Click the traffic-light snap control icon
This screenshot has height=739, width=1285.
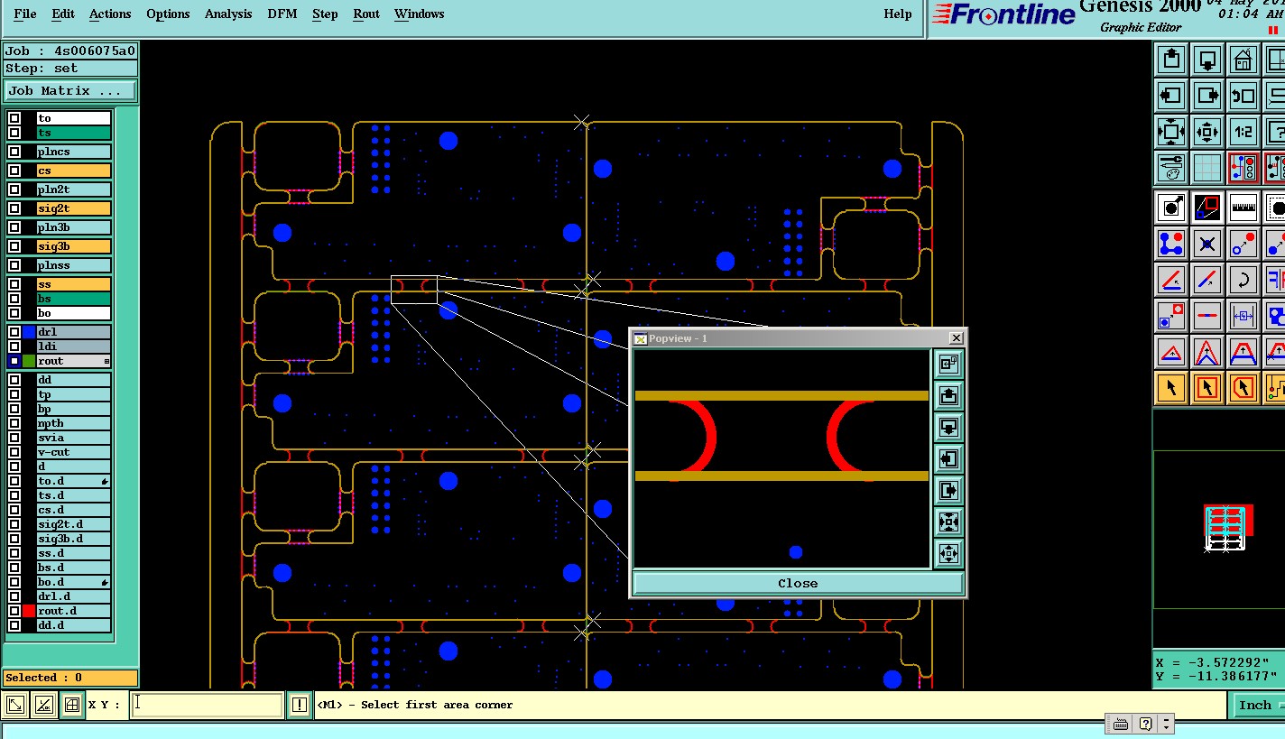pos(1243,168)
